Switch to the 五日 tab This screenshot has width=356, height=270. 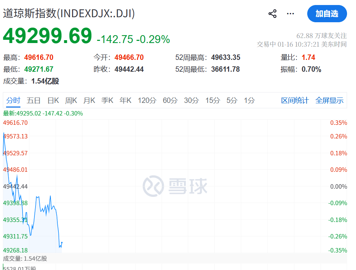pos(34,100)
